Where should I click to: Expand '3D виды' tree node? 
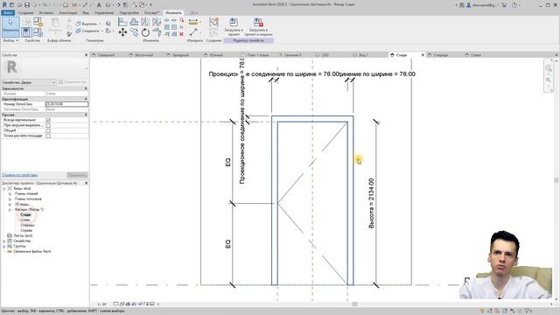10,204
